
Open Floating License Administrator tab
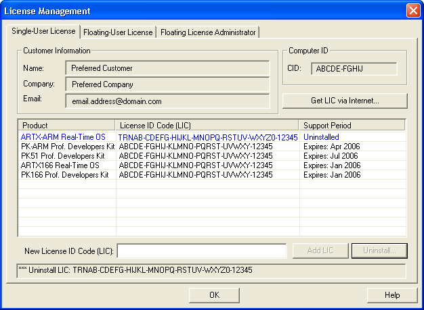208,32
